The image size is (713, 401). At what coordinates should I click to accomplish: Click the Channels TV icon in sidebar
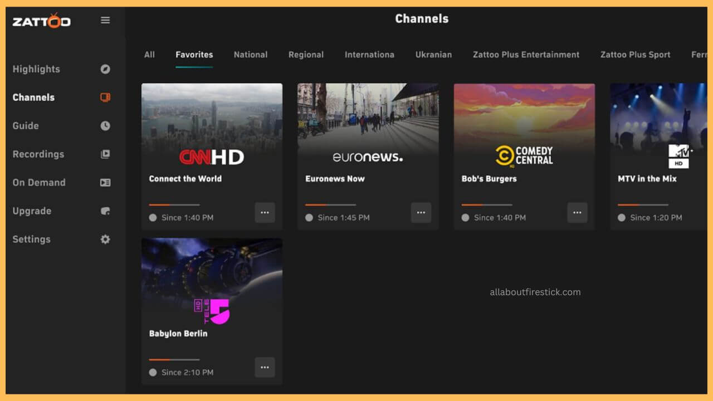tap(105, 97)
